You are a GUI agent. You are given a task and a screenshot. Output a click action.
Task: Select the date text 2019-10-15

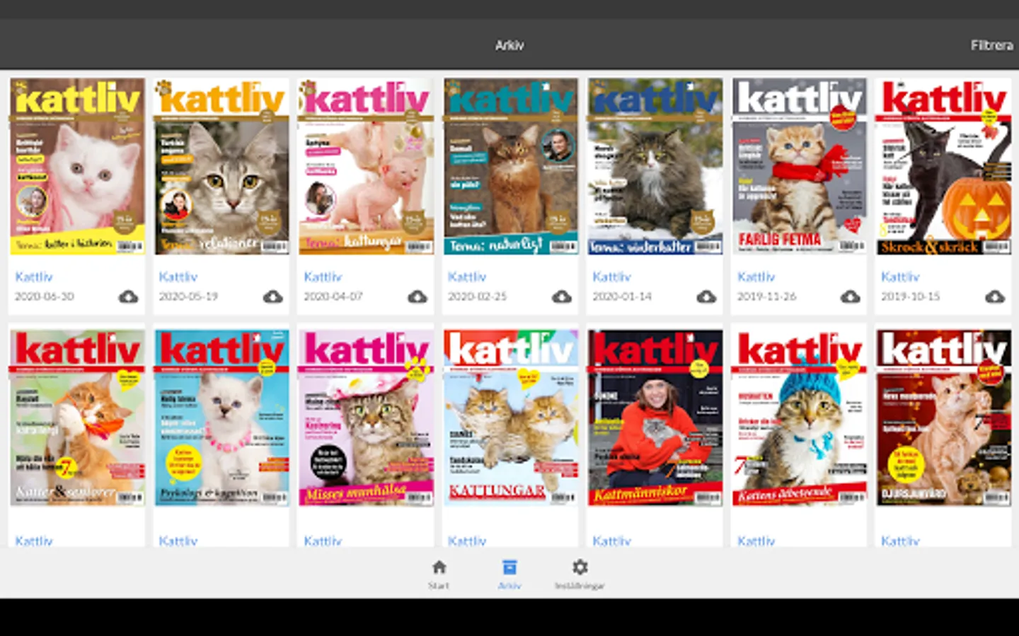[x=911, y=296]
